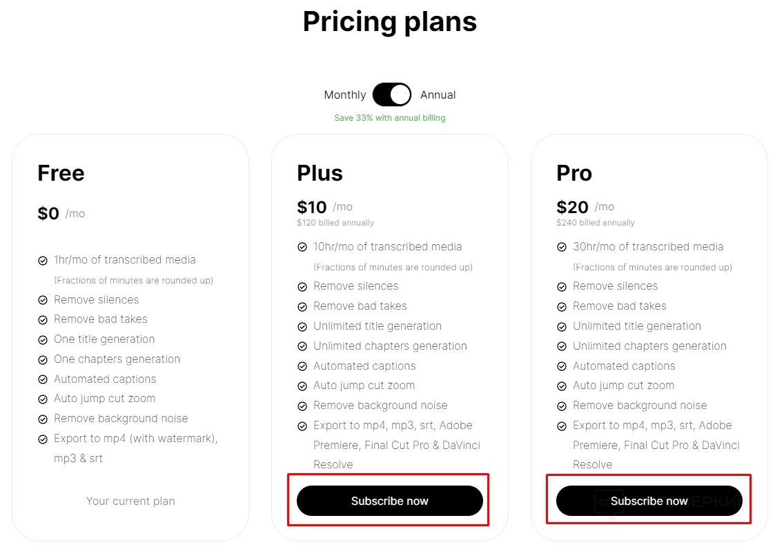Viewport: 784px width, 558px height.
Task: Click Subscribe now under the Plus plan
Action: pyautogui.click(x=389, y=501)
